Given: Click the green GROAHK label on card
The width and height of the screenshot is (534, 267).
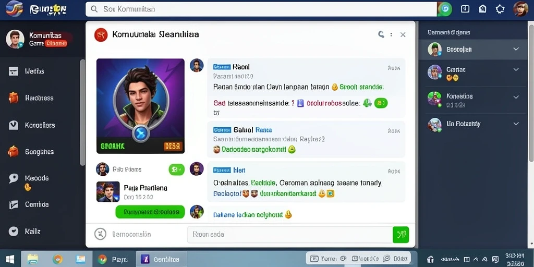Looking at the screenshot, I should [x=113, y=147].
